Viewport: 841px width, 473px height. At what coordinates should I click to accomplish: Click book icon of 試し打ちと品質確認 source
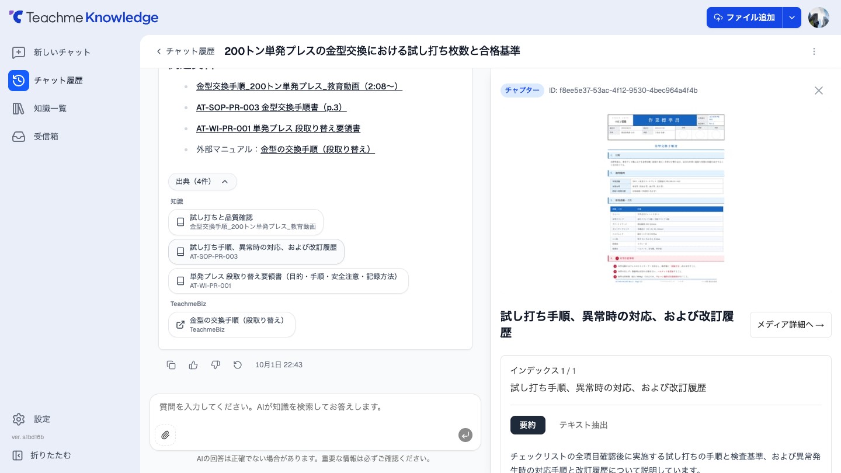(180, 222)
